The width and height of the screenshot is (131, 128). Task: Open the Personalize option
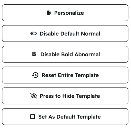coord(65,13)
